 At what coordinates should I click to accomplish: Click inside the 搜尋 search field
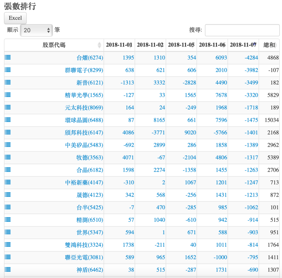pyautogui.click(x=242, y=30)
